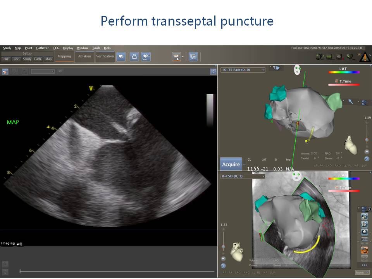The height and width of the screenshot is (279, 372).
Task: Switch to the Ablation tab
Action: 84,56
